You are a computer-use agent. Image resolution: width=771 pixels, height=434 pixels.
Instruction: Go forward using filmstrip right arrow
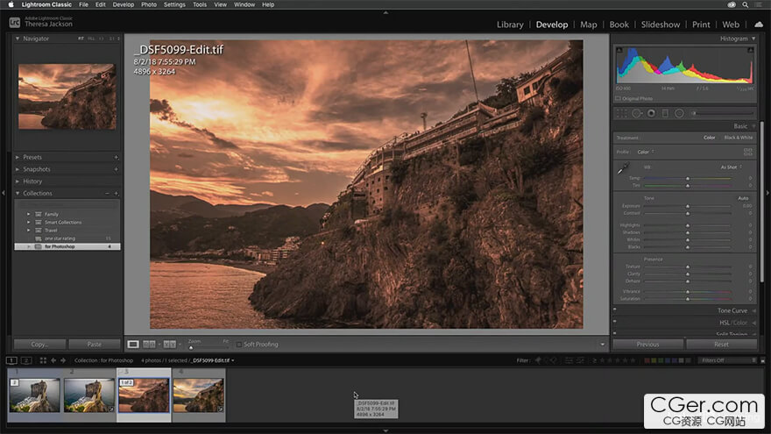[x=63, y=360]
